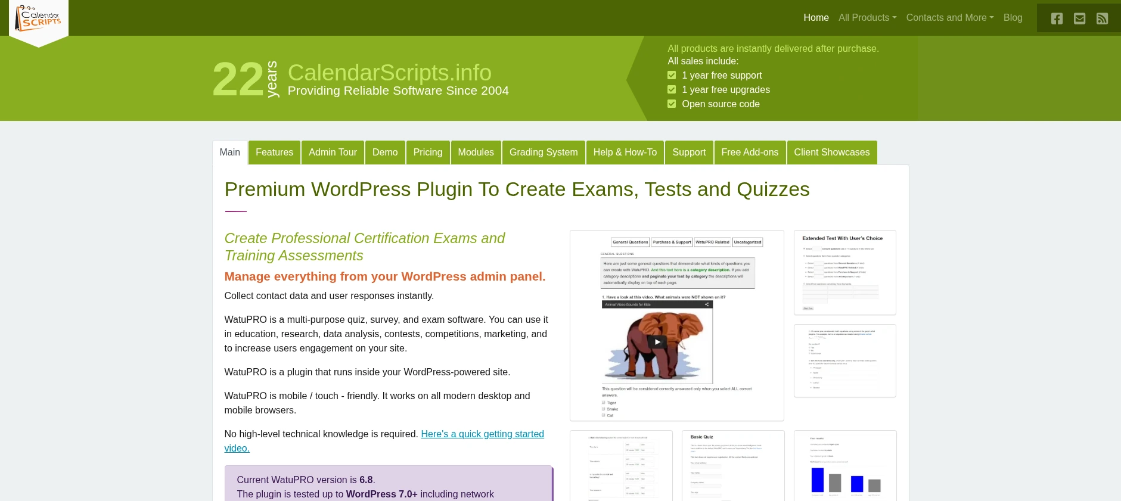Open the bar chart results thumbnail
Viewport: 1121px width, 501px height.
click(845, 465)
